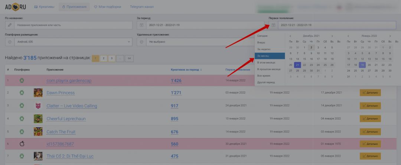Go to next month in Январь 2022 calendar
The width and height of the screenshot is (401, 165).
[390, 36]
